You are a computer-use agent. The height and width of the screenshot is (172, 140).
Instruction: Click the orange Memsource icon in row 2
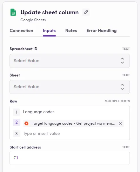[26, 123]
